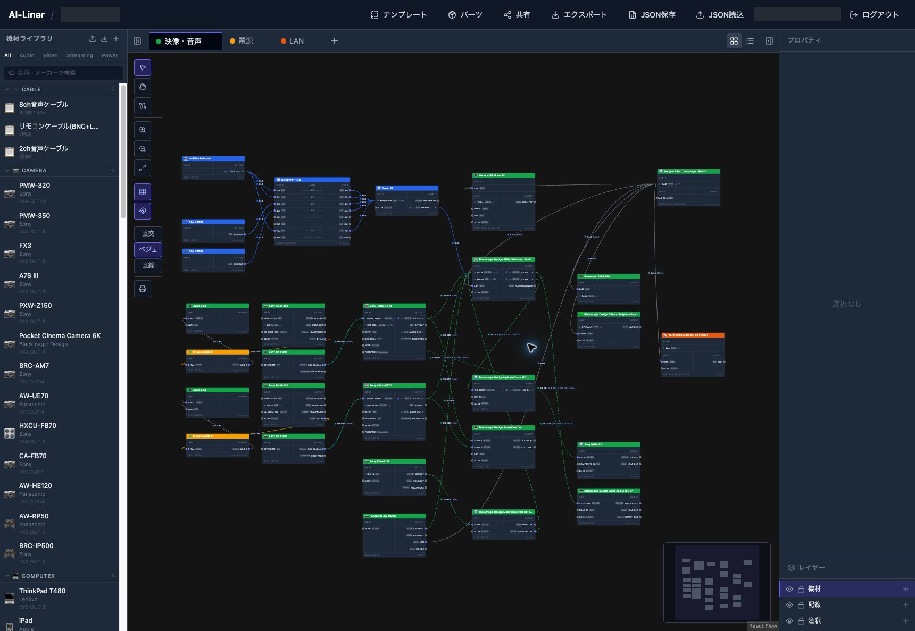Switch to the grid card view
This screenshot has height=631, width=915.
coord(734,41)
